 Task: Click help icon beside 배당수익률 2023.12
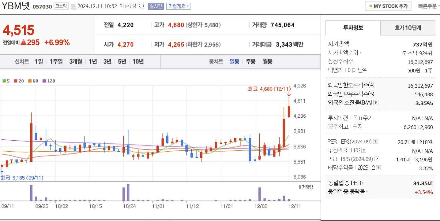coord(378,168)
